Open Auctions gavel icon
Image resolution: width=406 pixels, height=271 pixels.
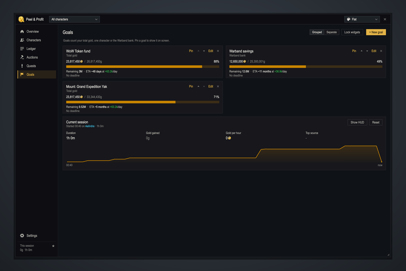22,57
